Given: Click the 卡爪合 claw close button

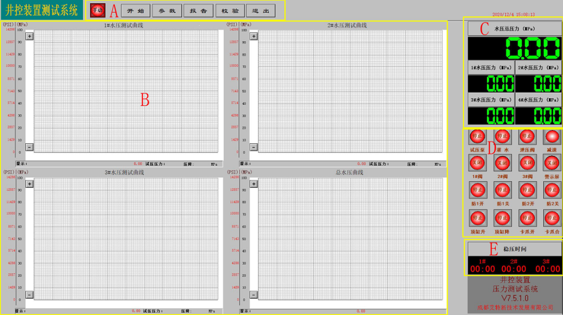Looking at the screenshot, I should (x=551, y=218).
